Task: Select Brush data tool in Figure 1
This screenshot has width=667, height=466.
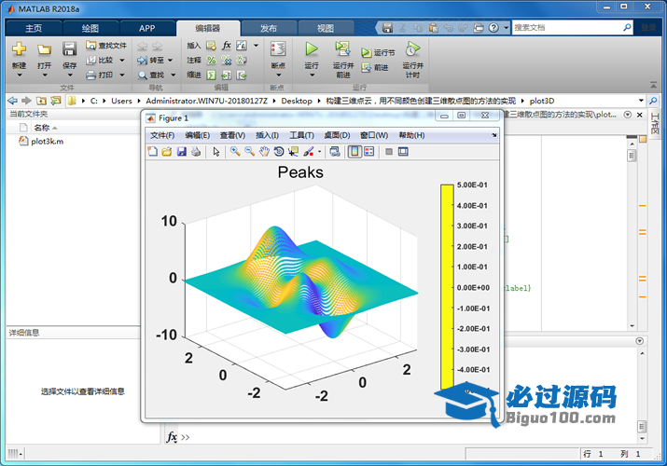Action: 309,152
